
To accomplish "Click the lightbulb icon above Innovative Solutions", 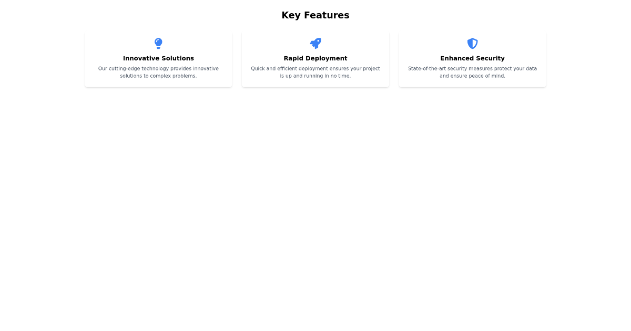I will point(158,44).
